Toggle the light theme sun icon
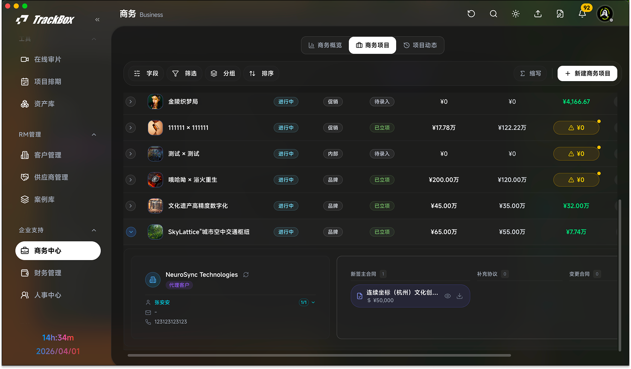Viewport: 631px width, 369px height. pos(516,14)
